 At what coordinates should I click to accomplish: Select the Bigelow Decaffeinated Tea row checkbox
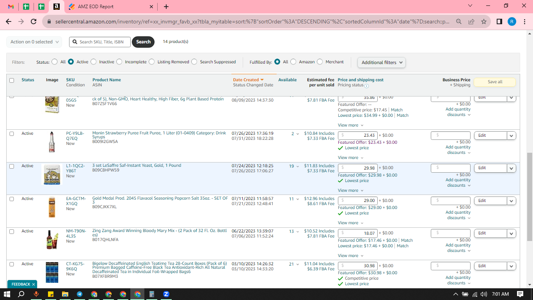pos(12,264)
